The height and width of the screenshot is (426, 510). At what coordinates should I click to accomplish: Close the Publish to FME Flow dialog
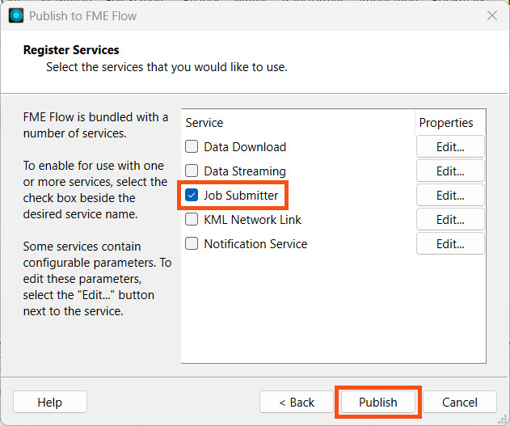[x=491, y=15]
